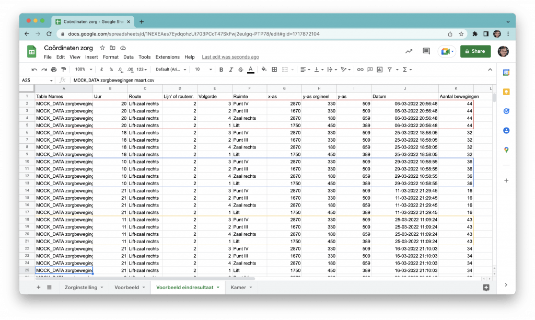Click the undo arrow
The width and height of the screenshot is (535, 320).
click(34, 70)
